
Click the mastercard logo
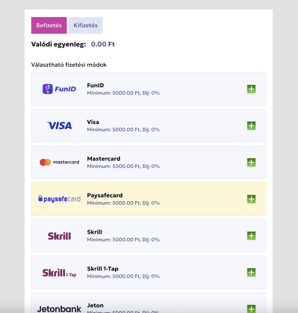pyautogui.click(x=59, y=162)
